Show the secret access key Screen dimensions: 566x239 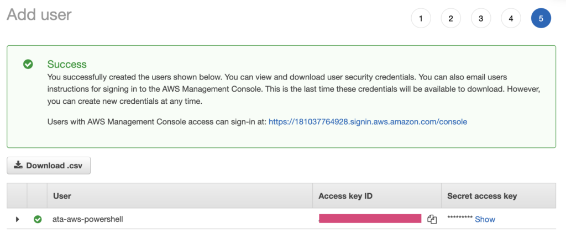tap(485, 219)
